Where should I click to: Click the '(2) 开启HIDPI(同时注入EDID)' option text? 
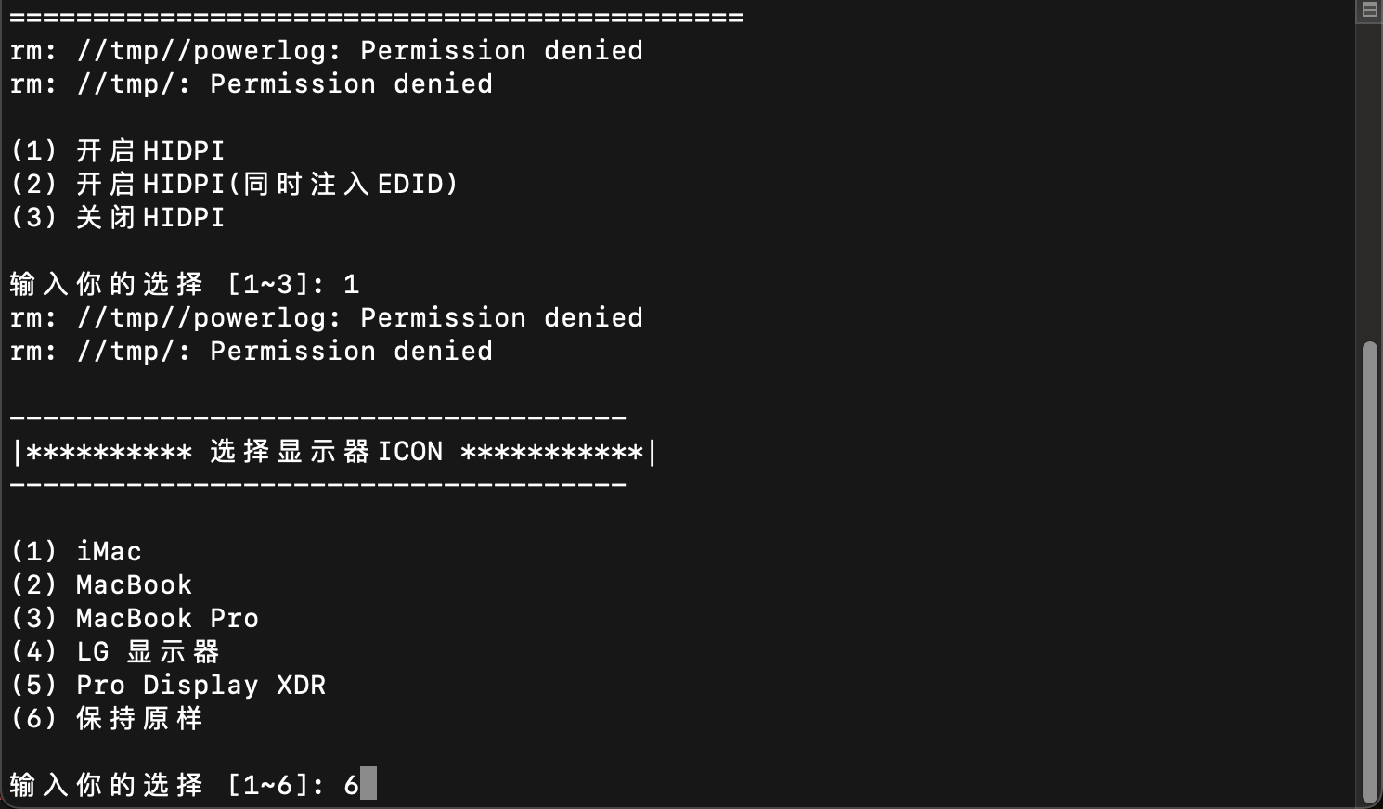[x=235, y=184]
